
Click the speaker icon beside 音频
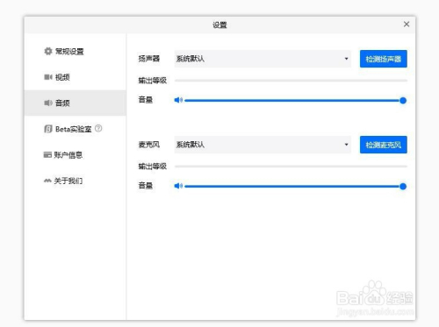[x=48, y=103]
